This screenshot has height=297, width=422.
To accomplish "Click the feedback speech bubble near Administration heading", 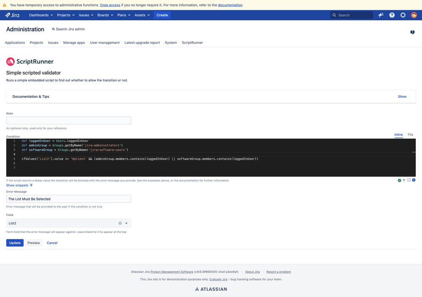I will pos(412,32).
